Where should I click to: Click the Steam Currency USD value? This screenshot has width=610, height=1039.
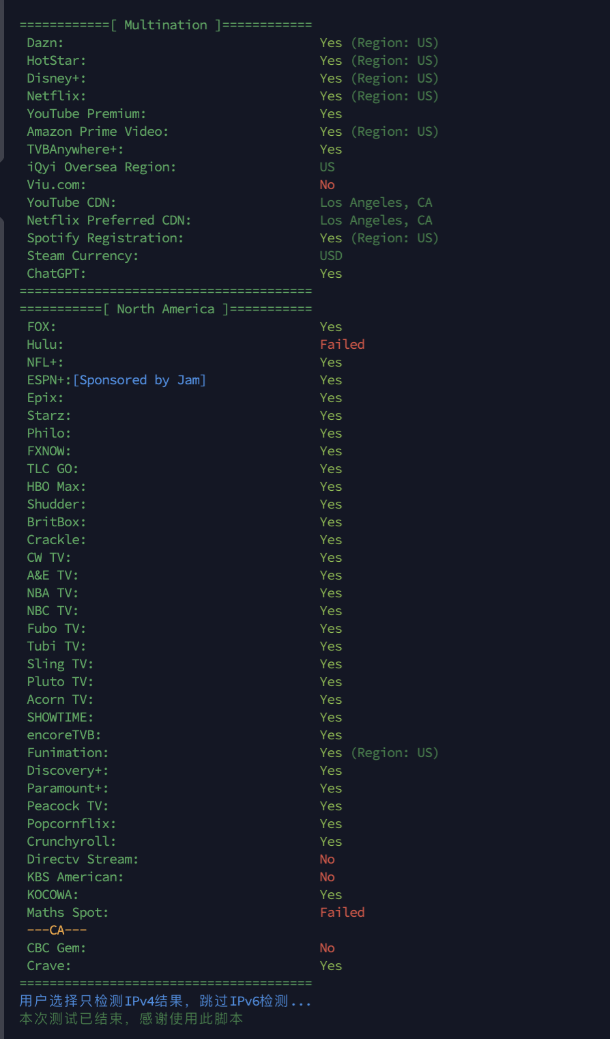coord(331,256)
